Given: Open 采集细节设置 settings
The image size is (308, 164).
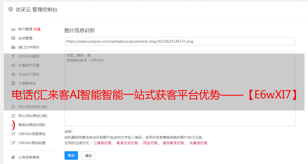Looking at the screenshot, I should pos(29,65).
